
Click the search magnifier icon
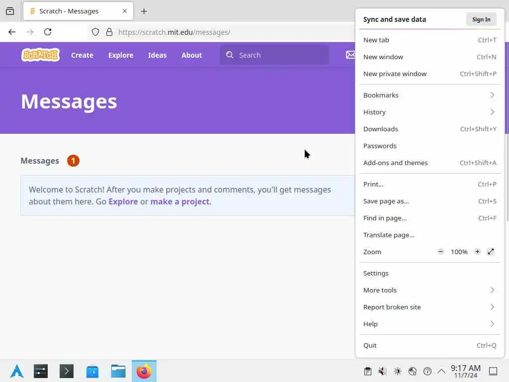pyautogui.click(x=230, y=55)
